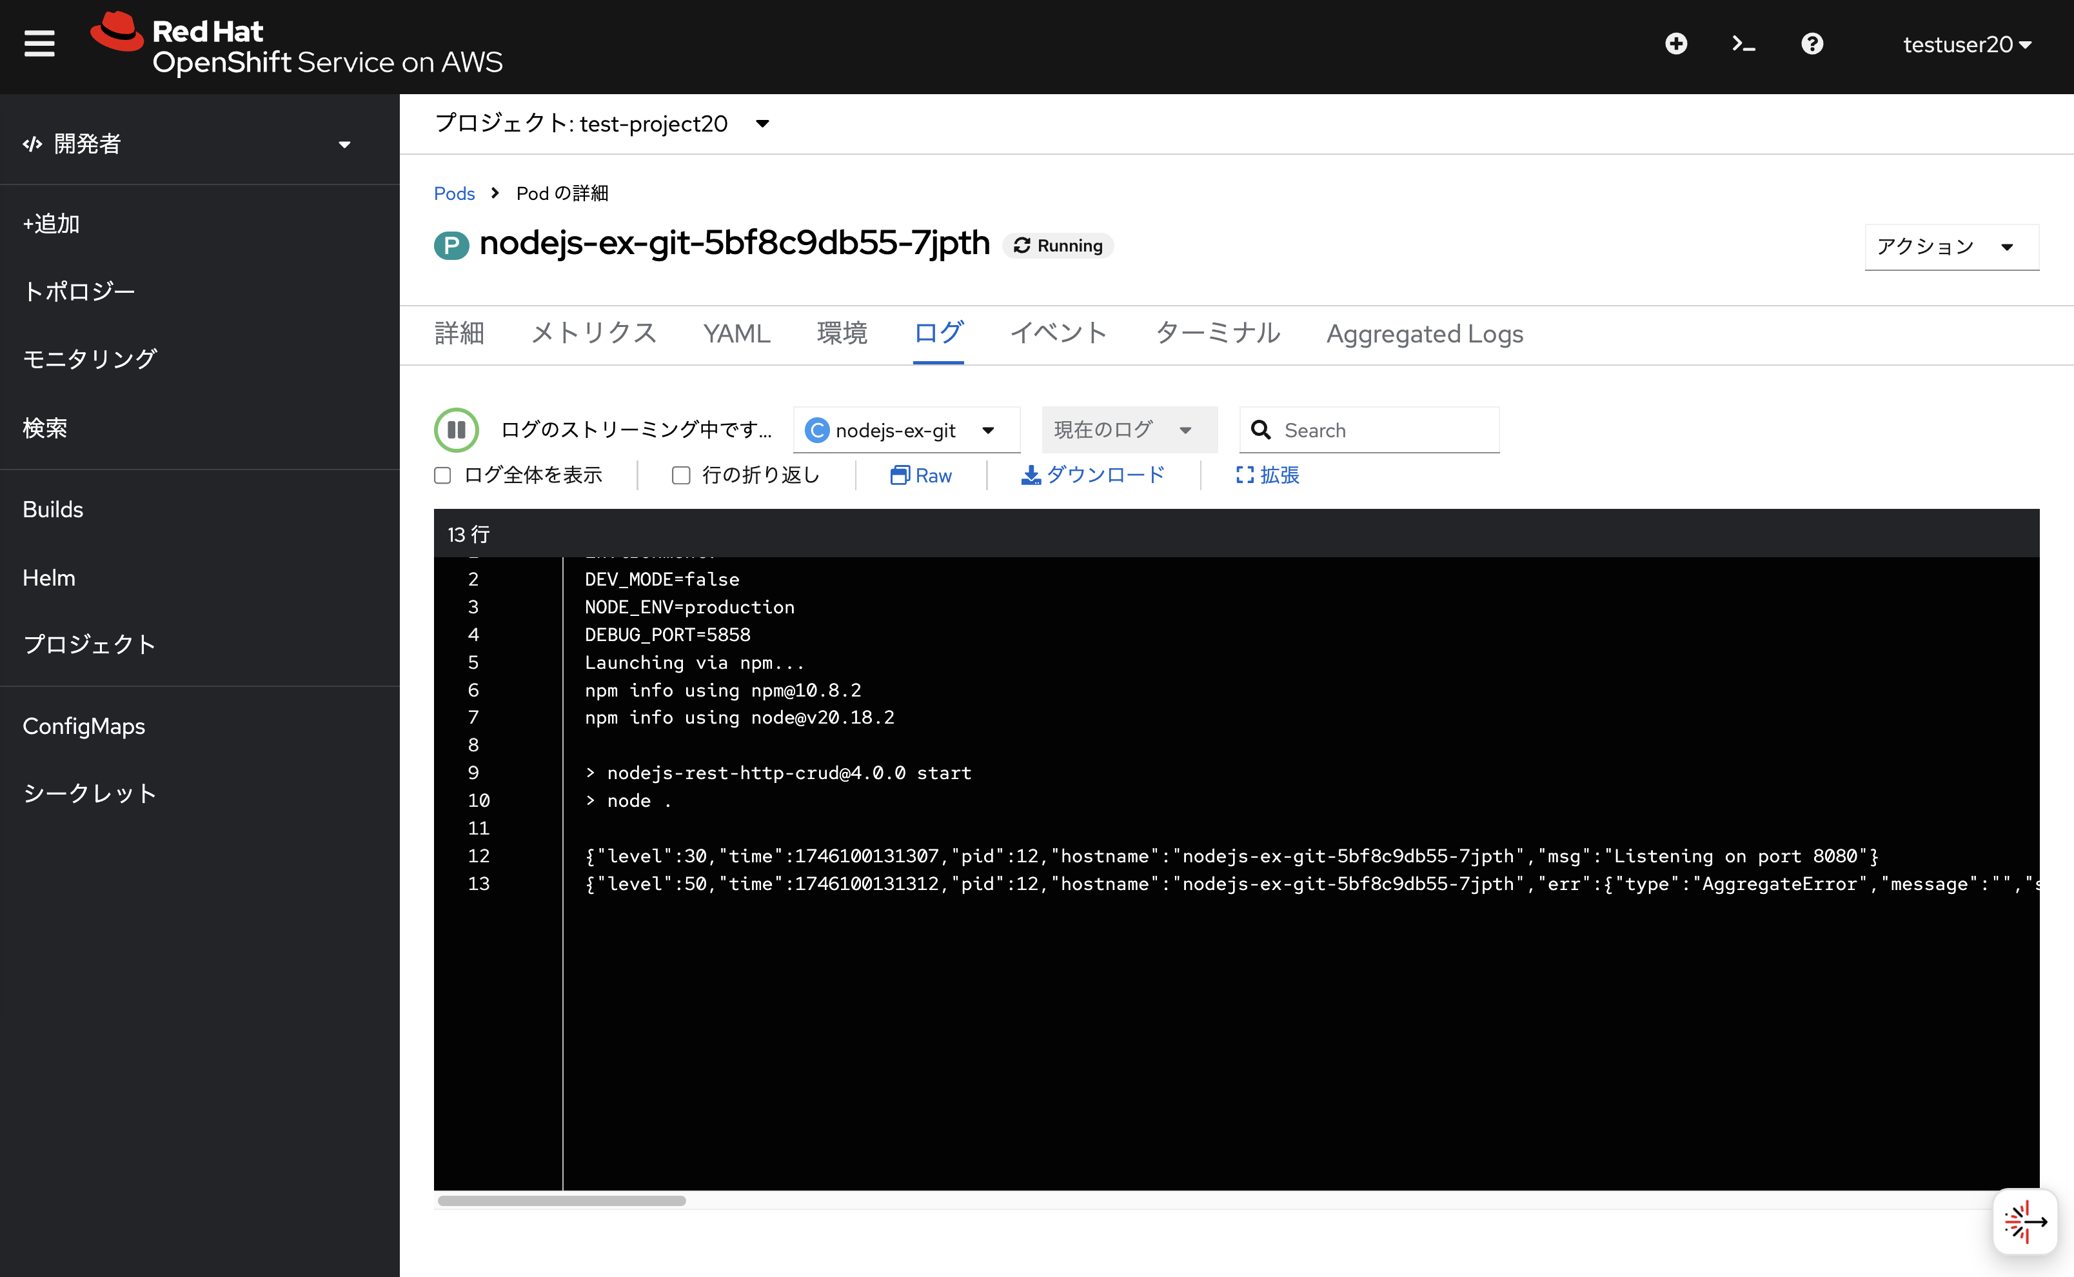Open Helm in the sidebar
Viewport: 2074px width, 1277px height.
tap(199, 578)
